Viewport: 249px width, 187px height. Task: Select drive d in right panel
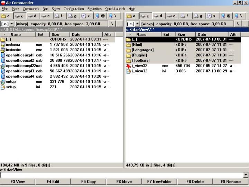158,16
